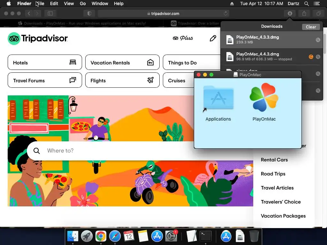Click the pencil review icon on Tripadvisor
This screenshot has height=245, width=327.
213,38
